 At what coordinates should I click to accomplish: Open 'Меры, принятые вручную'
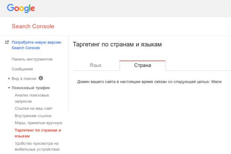pos(38,123)
